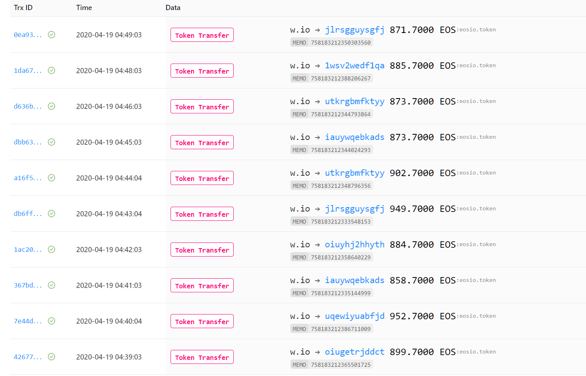Click the amount 884.7000
Viewport: 586px width, 376px height.
tap(412, 245)
